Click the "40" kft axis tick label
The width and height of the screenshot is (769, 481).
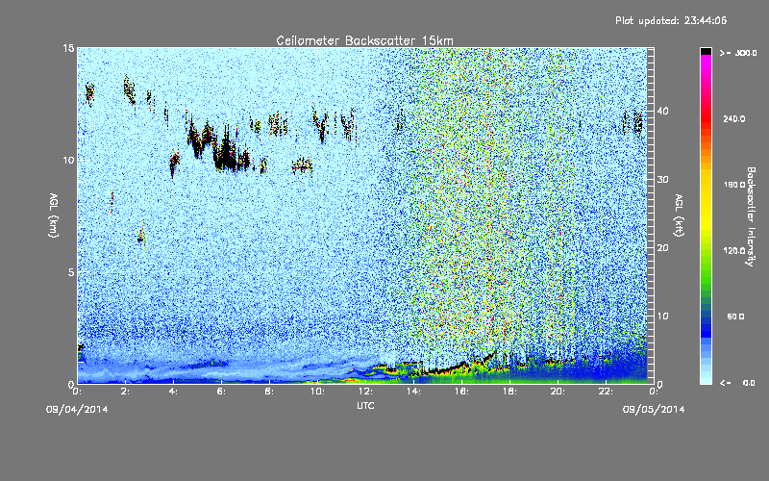(x=662, y=111)
